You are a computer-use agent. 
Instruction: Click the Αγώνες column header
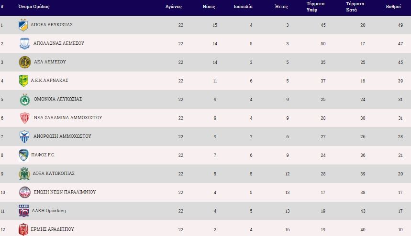pos(174,7)
